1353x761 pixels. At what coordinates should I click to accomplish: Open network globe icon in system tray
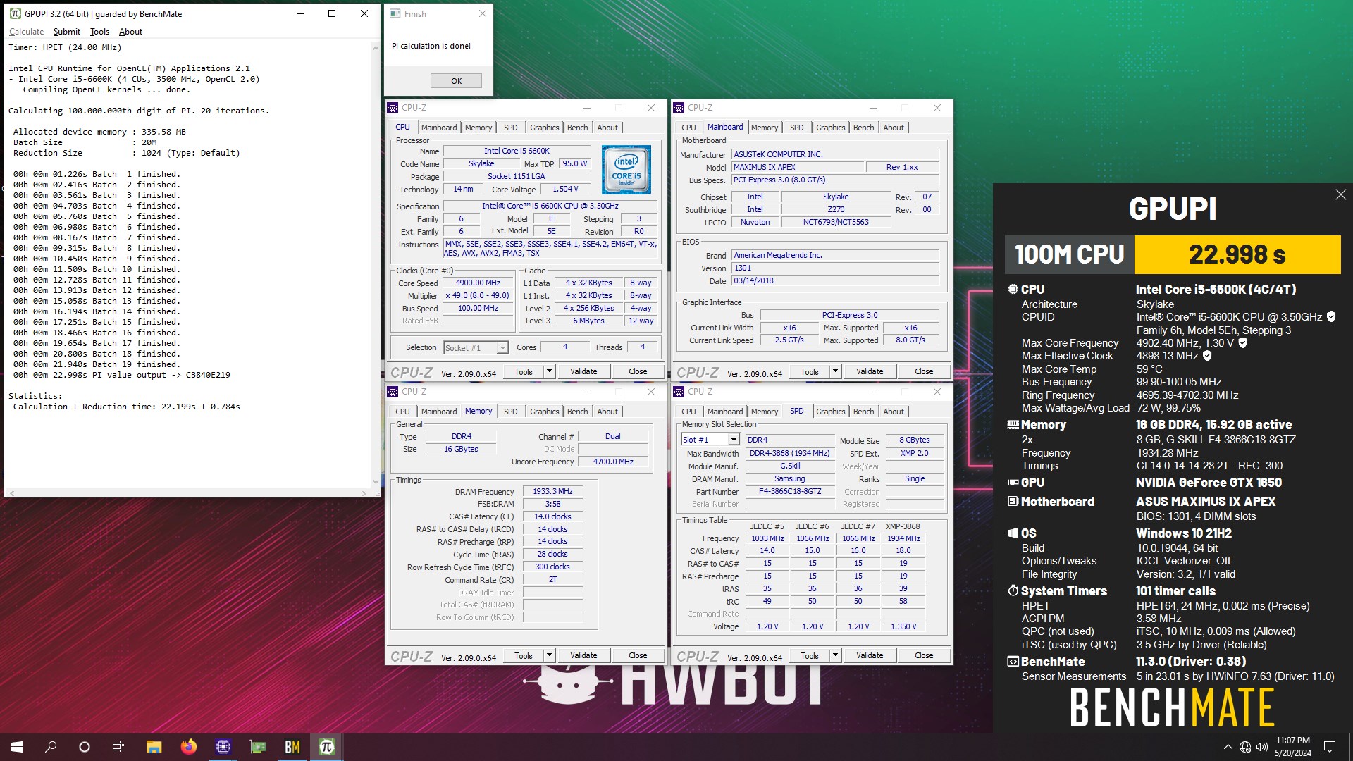pos(1245,747)
